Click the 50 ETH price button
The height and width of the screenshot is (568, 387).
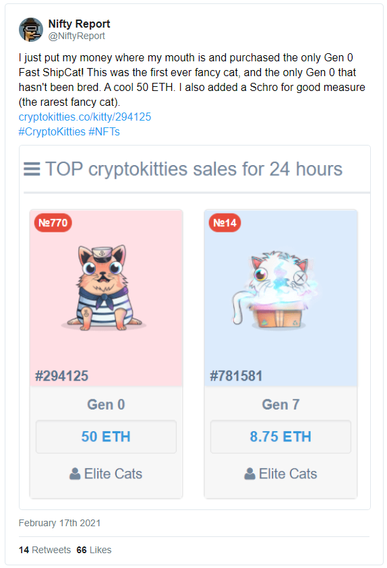106,437
